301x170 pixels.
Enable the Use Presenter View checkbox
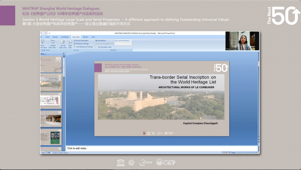click(x=96, y=47)
